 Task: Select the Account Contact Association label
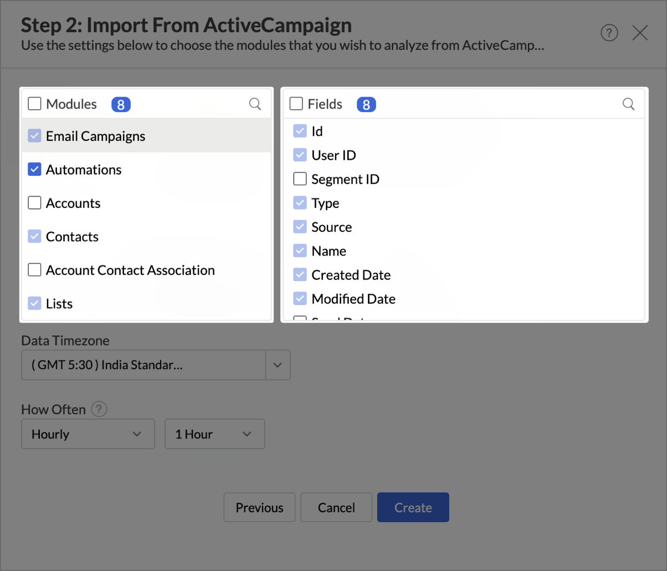coord(130,270)
